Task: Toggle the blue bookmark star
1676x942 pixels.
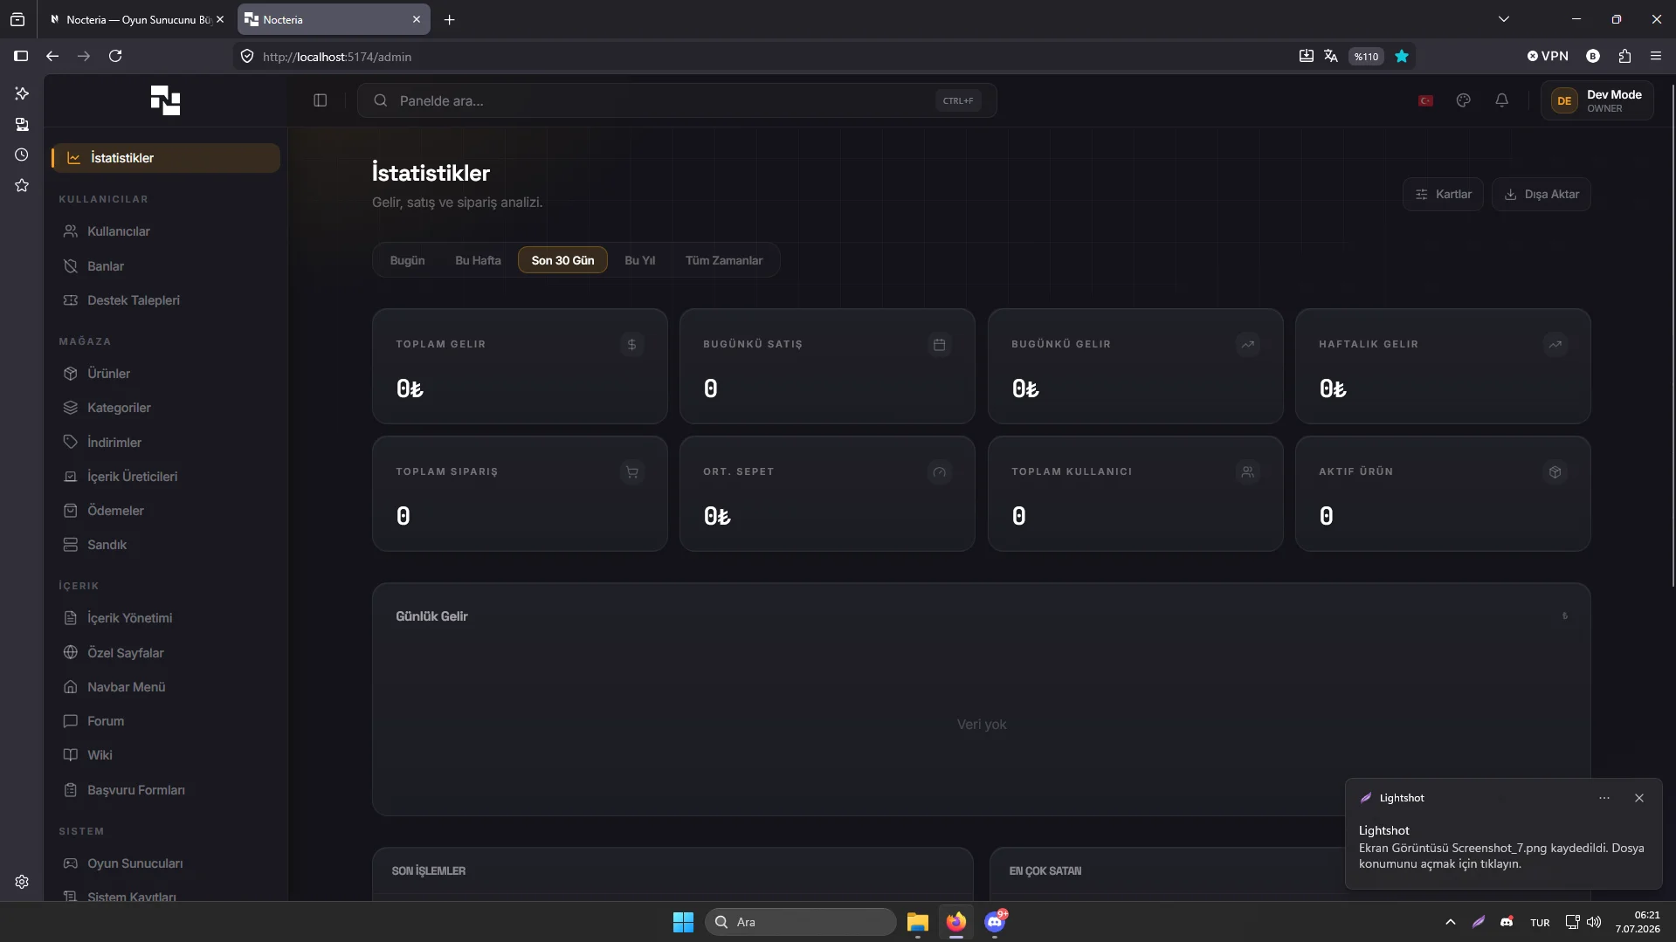Action: pos(1402,56)
